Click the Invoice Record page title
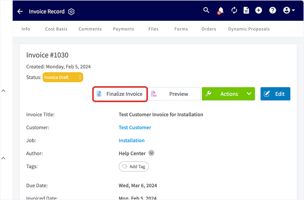304x200 pixels. [47, 11]
